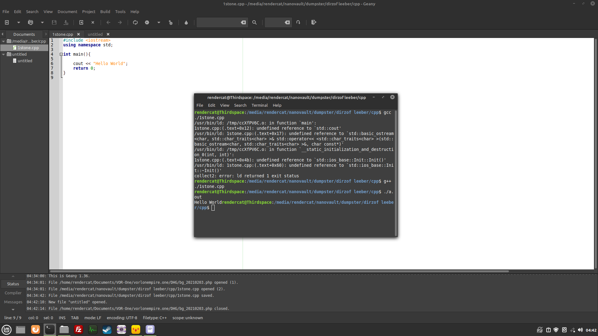Screen dimensions: 598x336
Task: Open Steam from the taskbar
Action: [x=107, y=329]
